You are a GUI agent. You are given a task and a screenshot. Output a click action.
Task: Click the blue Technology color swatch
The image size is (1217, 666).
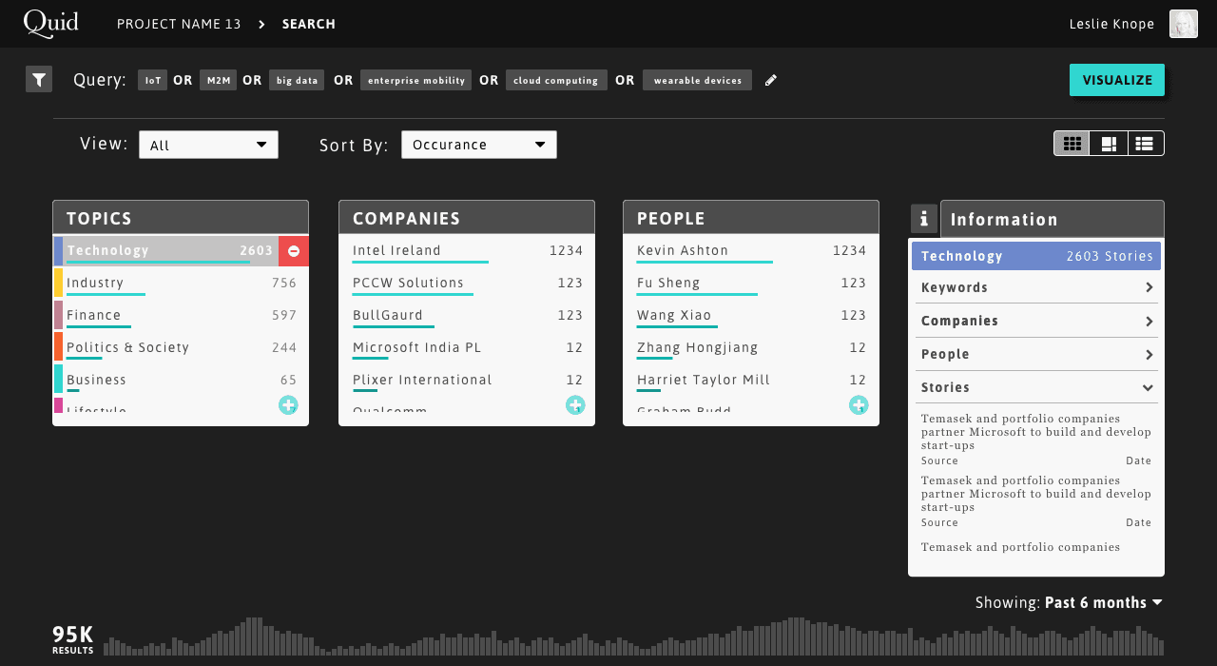(x=58, y=251)
